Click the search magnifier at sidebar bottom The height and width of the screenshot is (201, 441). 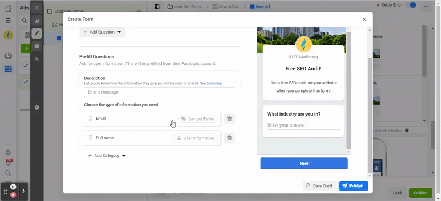click(8, 173)
